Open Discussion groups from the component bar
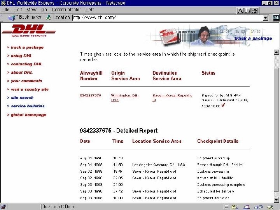280x210 pixels. (258, 207)
